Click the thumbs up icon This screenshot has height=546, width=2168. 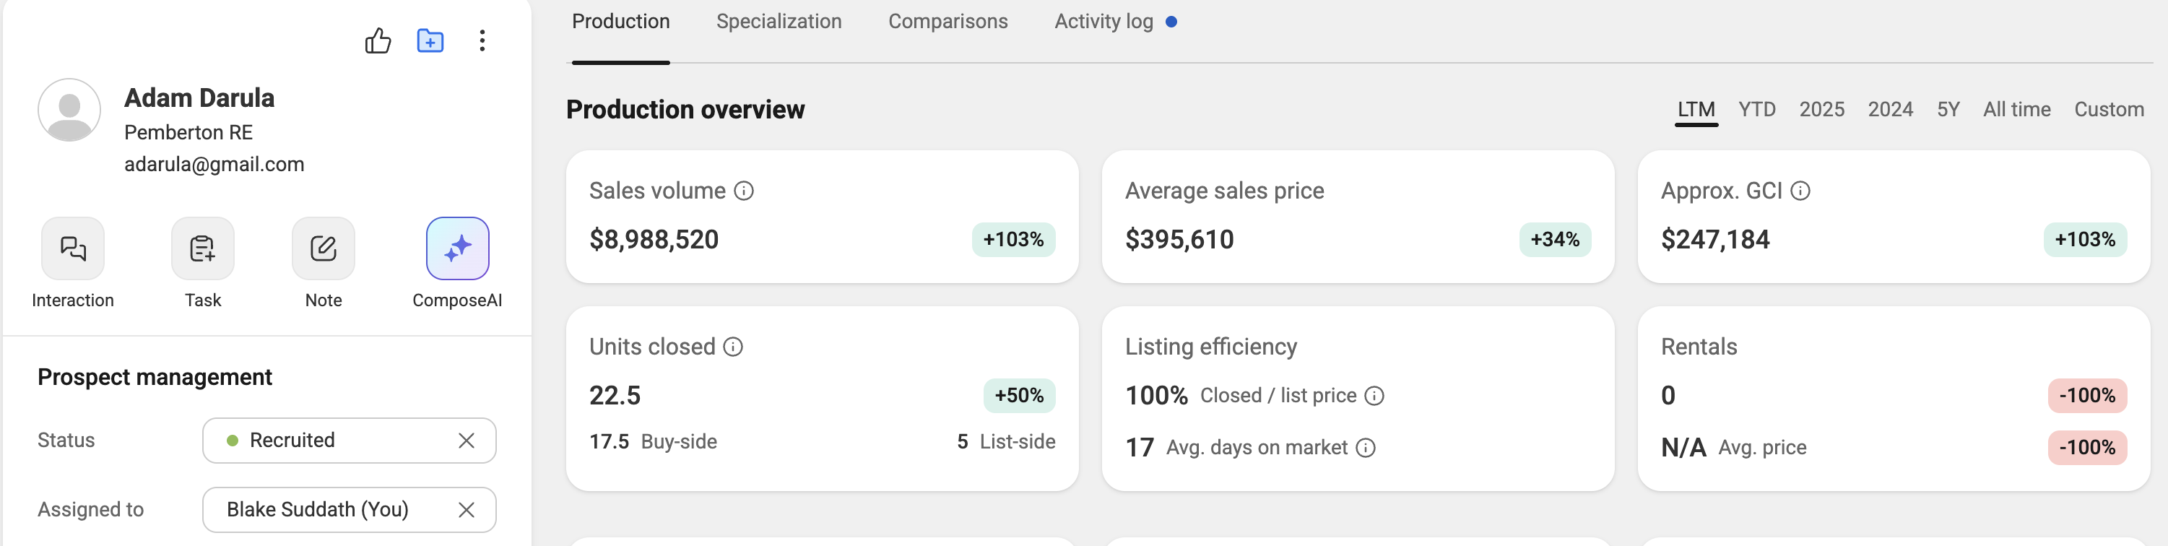tap(378, 40)
